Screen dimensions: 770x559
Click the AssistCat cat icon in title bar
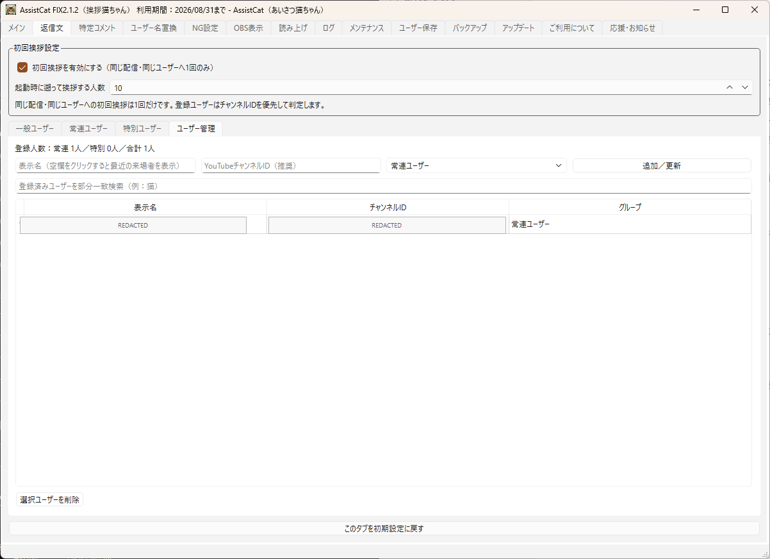(x=11, y=10)
